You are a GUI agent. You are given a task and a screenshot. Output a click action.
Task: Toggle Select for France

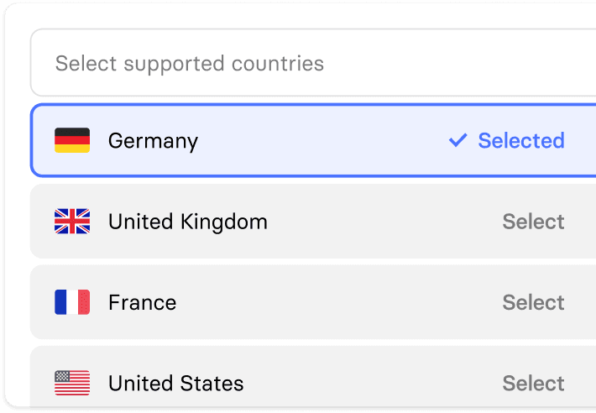(533, 302)
